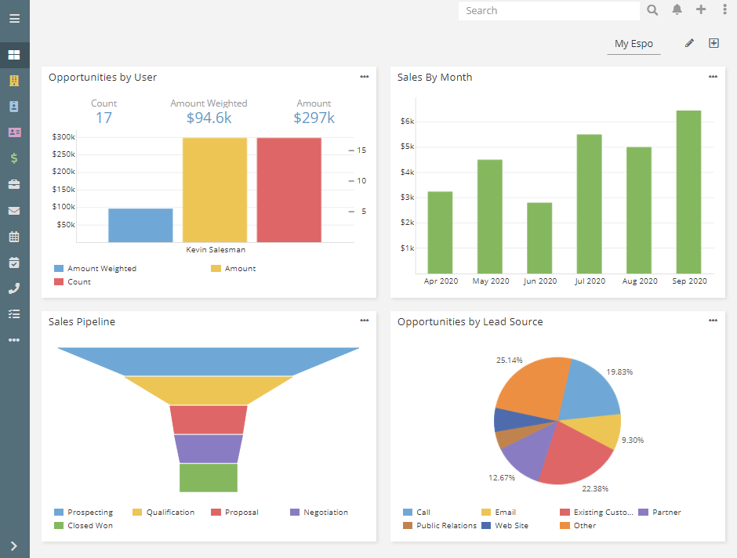Add dashlet with plus box icon
The height and width of the screenshot is (558, 737).
click(713, 43)
